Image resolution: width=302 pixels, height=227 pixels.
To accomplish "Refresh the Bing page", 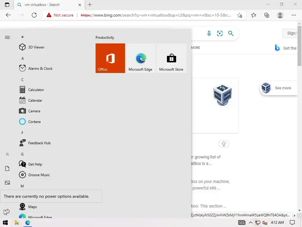I will pos(34,15).
